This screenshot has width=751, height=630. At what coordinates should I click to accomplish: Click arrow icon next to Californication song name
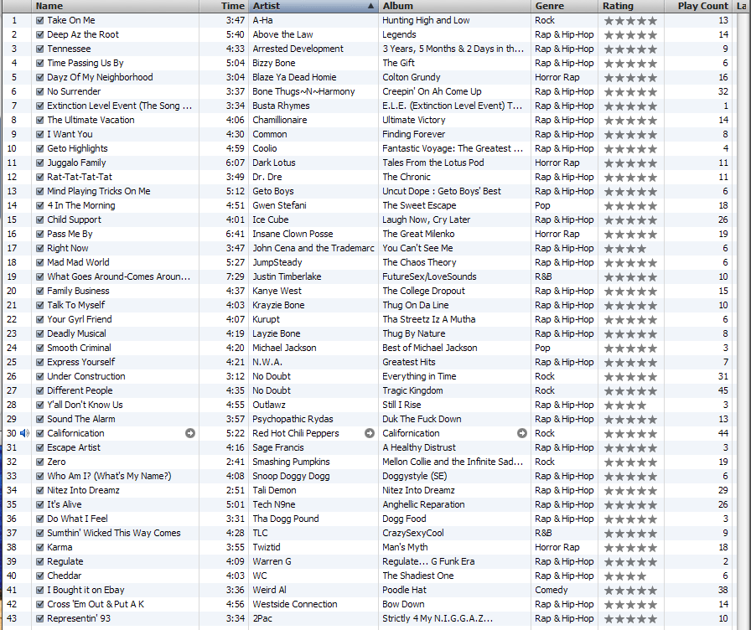[190, 433]
